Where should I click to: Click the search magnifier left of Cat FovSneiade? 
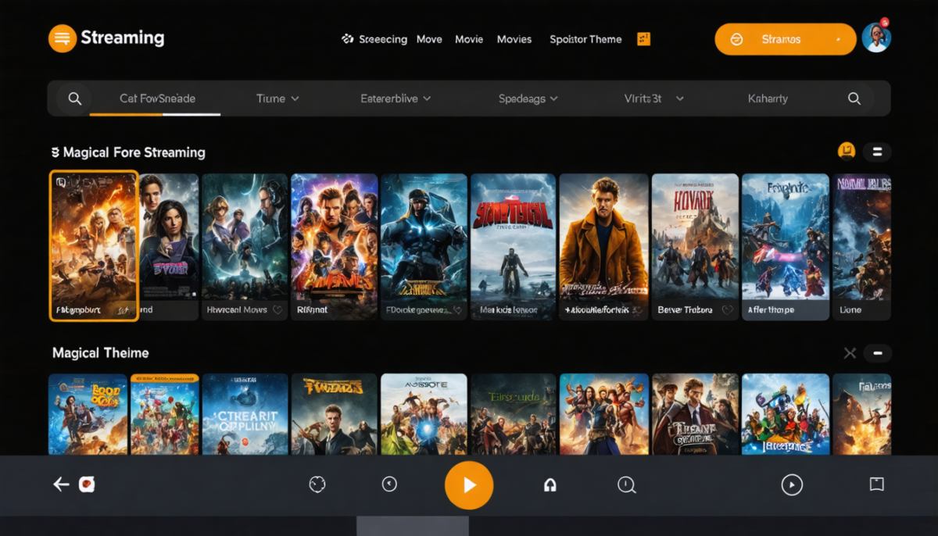click(75, 98)
